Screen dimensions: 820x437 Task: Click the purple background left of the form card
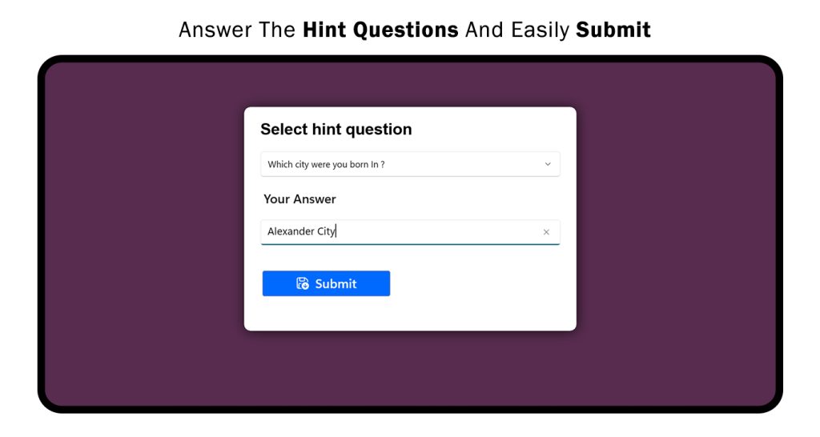tap(144, 232)
